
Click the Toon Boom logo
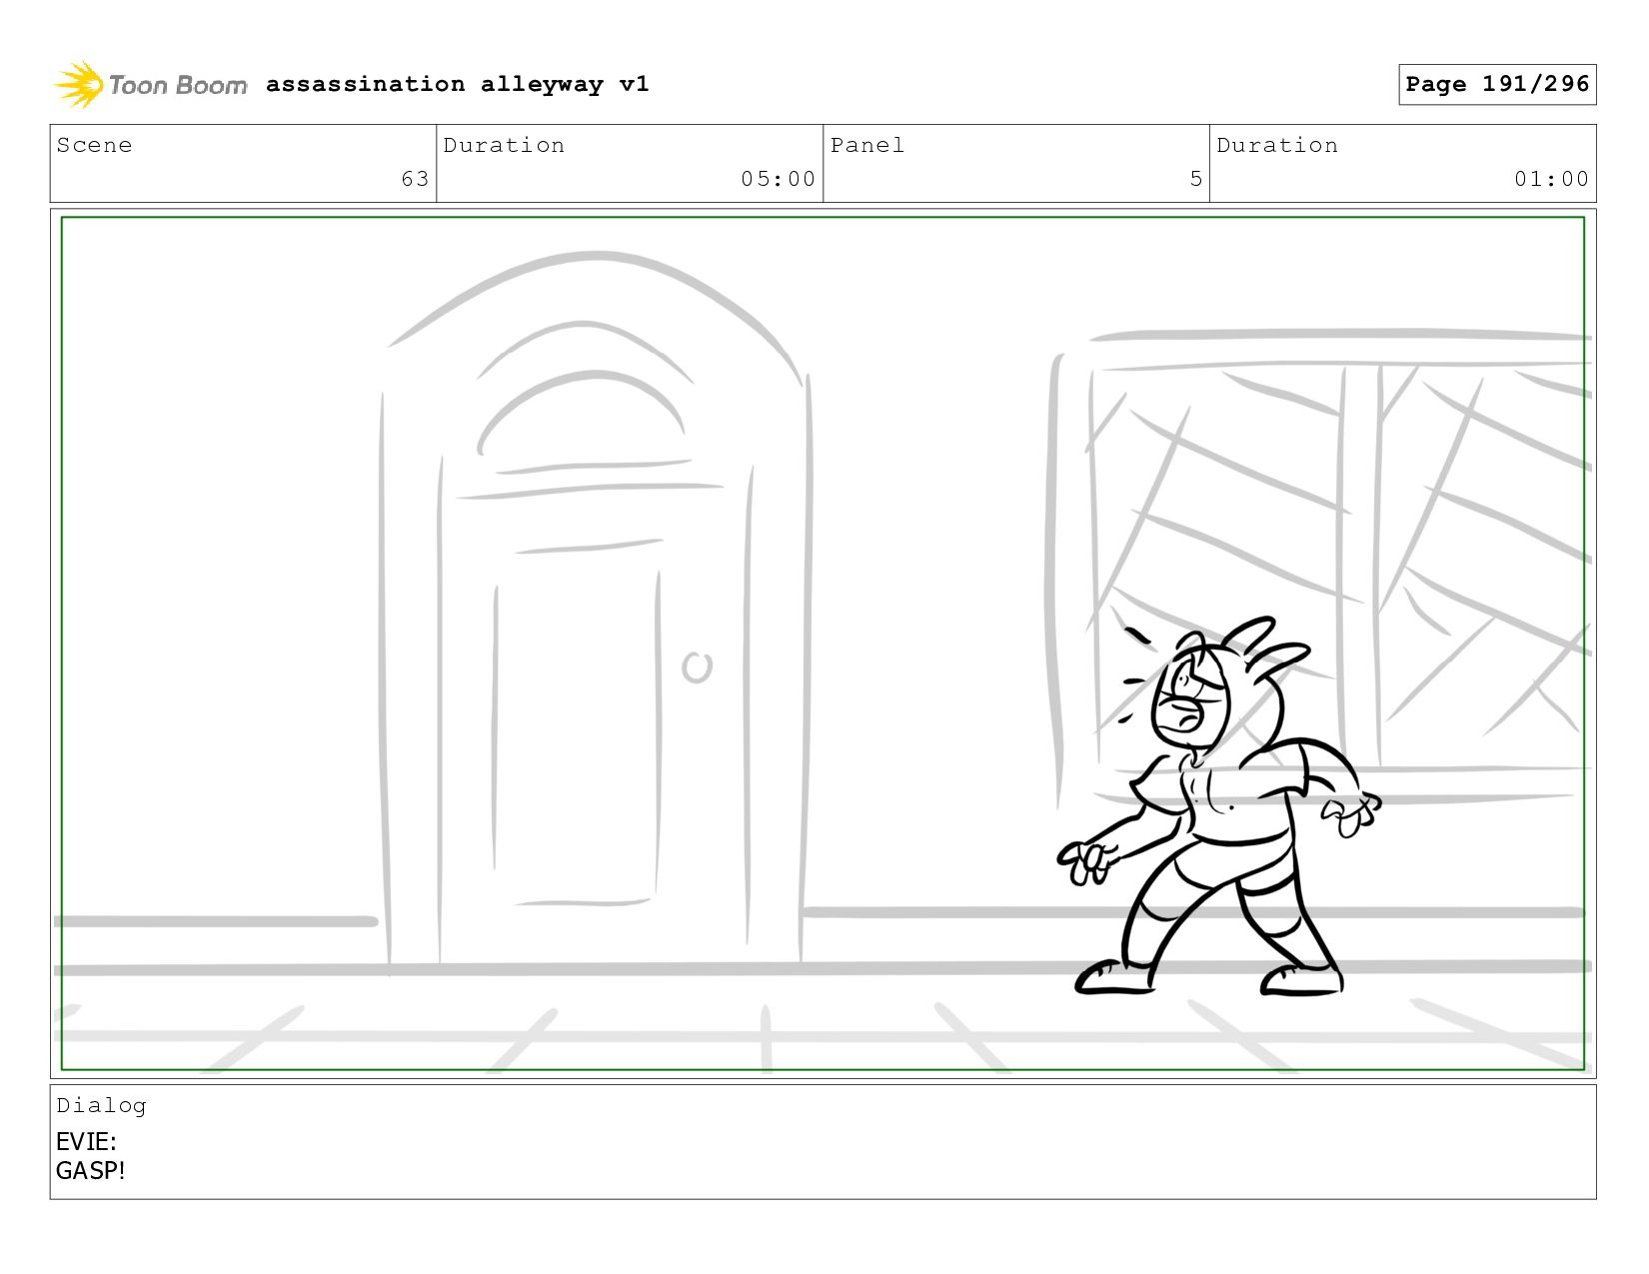point(150,85)
